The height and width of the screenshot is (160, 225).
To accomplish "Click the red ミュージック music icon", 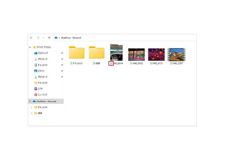I will [x=36, y=95].
